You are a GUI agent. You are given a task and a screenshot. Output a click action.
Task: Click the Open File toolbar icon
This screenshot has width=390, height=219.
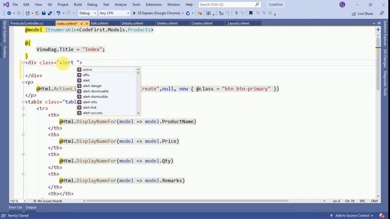pos(37,13)
